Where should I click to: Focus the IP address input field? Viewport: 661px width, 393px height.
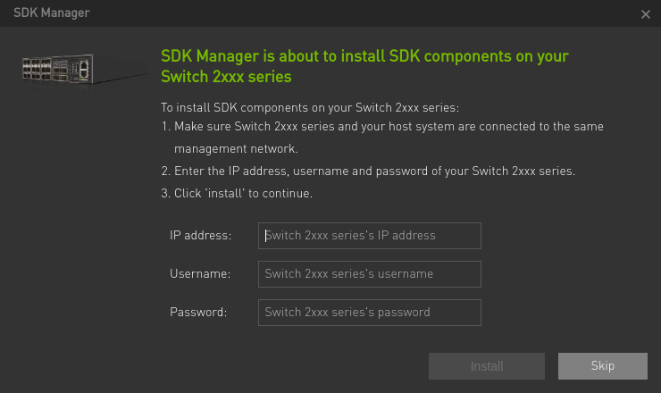(x=369, y=236)
